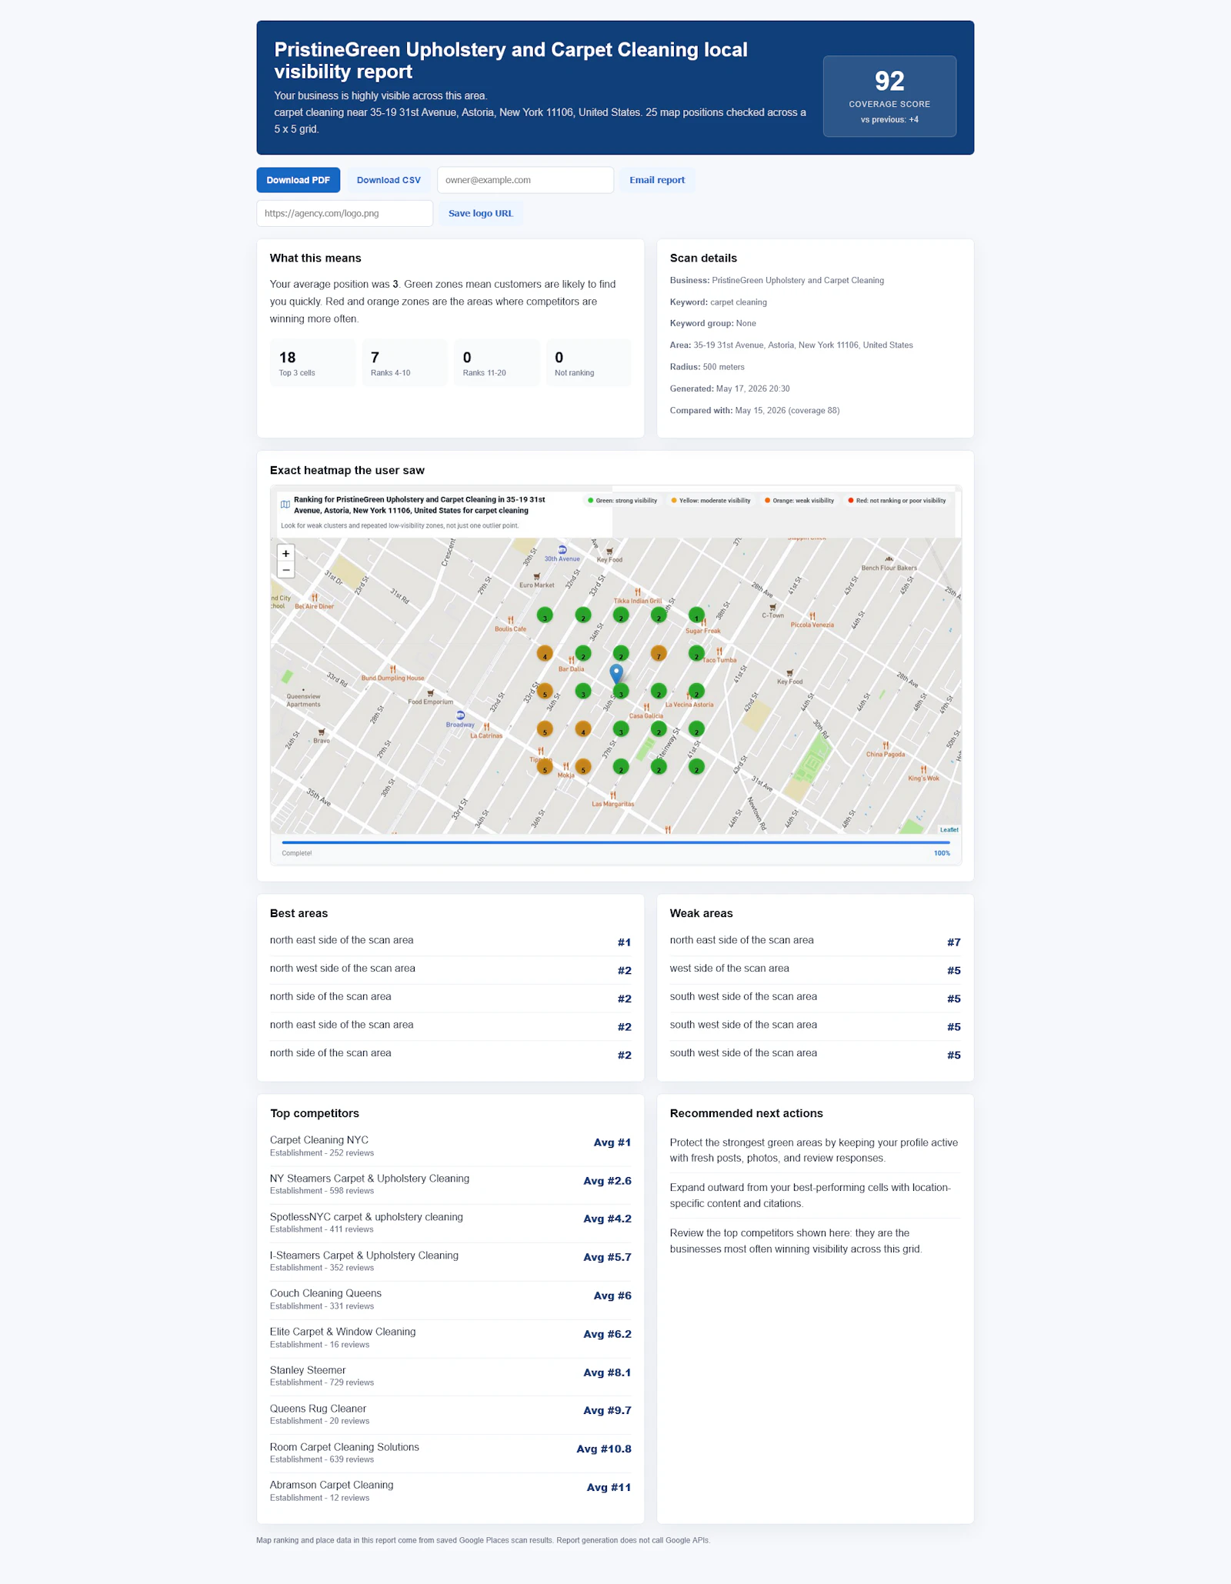1231x1584 pixels.
Task: Click the Boulis Cafe restaurant icon
Action: coord(511,620)
